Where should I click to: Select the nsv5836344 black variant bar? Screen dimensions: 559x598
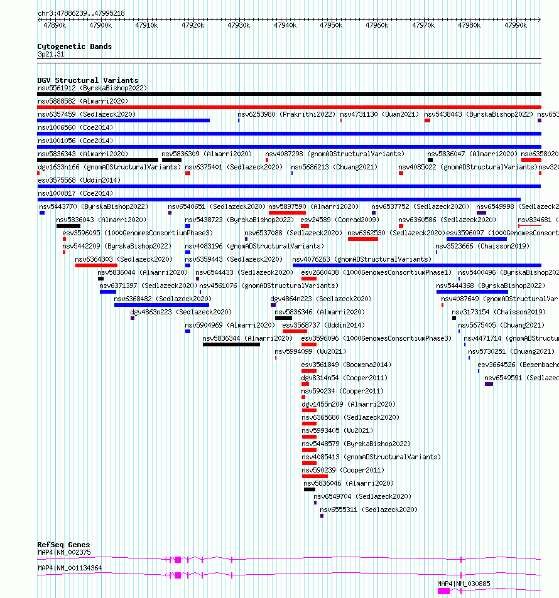(x=231, y=344)
